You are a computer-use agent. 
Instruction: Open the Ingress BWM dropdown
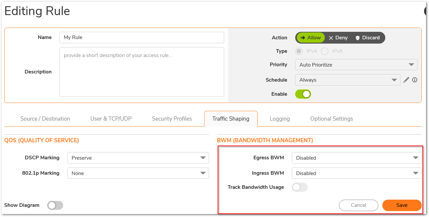(357, 173)
